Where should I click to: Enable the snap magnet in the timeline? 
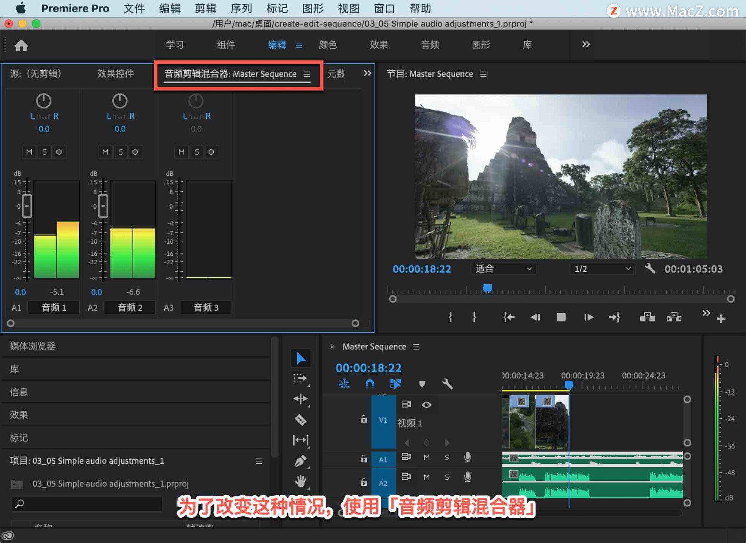click(x=370, y=384)
